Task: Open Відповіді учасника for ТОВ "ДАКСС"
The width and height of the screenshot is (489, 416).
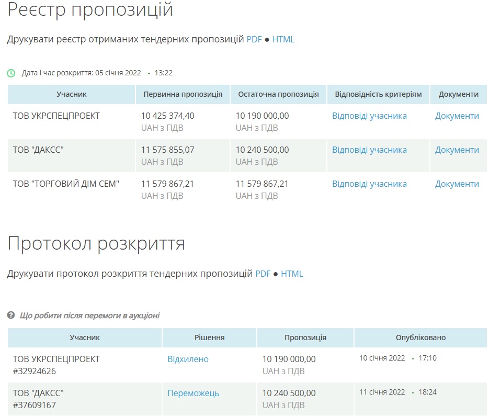Action: tap(369, 150)
